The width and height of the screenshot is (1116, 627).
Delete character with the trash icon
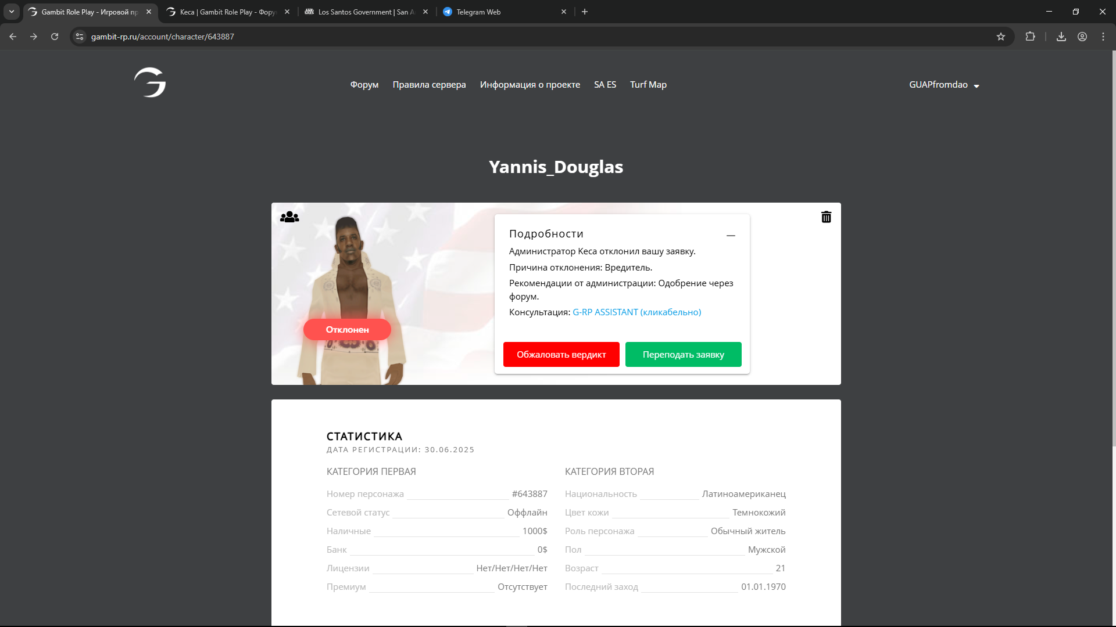click(826, 217)
